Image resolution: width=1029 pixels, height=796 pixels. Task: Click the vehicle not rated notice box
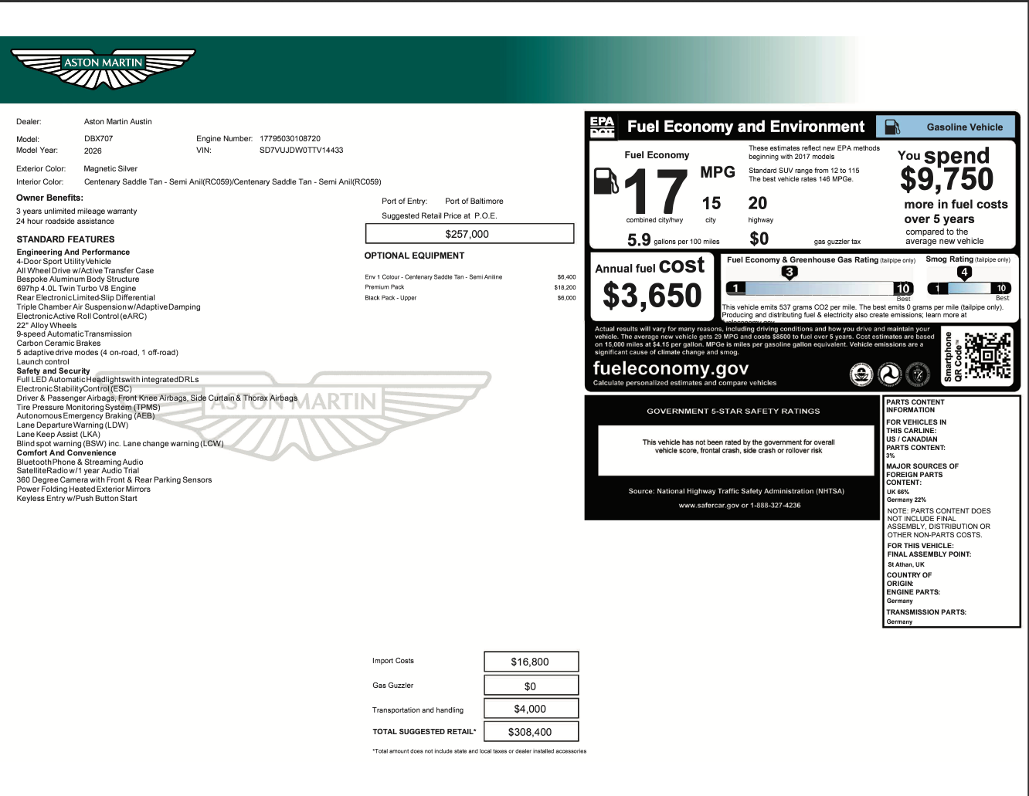pos(736,450)
